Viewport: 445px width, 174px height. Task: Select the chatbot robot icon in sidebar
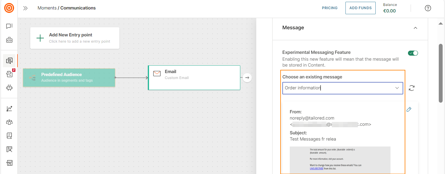click(x=9, y=87)
